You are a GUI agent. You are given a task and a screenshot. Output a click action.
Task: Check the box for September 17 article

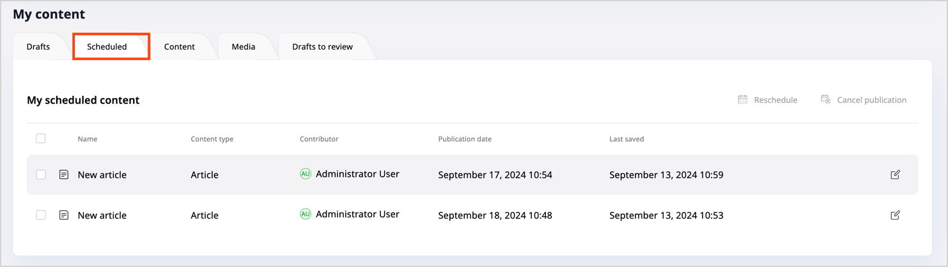[x=41, y=174]
